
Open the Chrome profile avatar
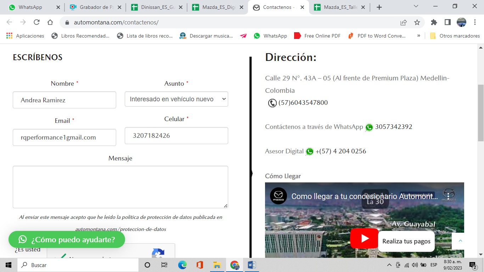pyautogui.click(x=461, y=22)
